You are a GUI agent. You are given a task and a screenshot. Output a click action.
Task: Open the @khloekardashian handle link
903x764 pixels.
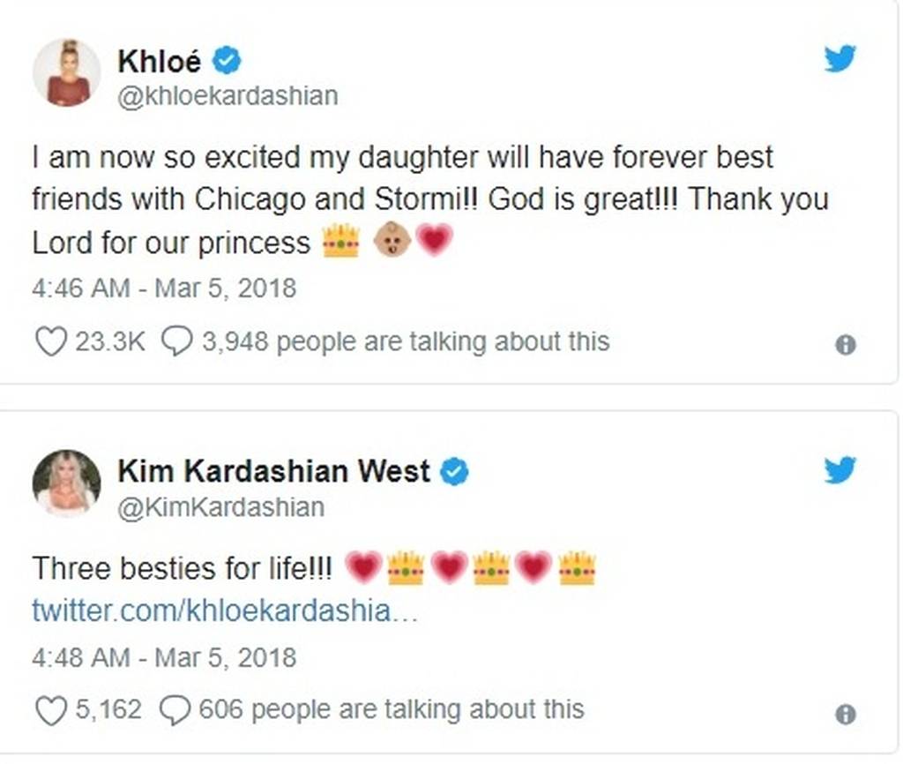coord(228,95)
